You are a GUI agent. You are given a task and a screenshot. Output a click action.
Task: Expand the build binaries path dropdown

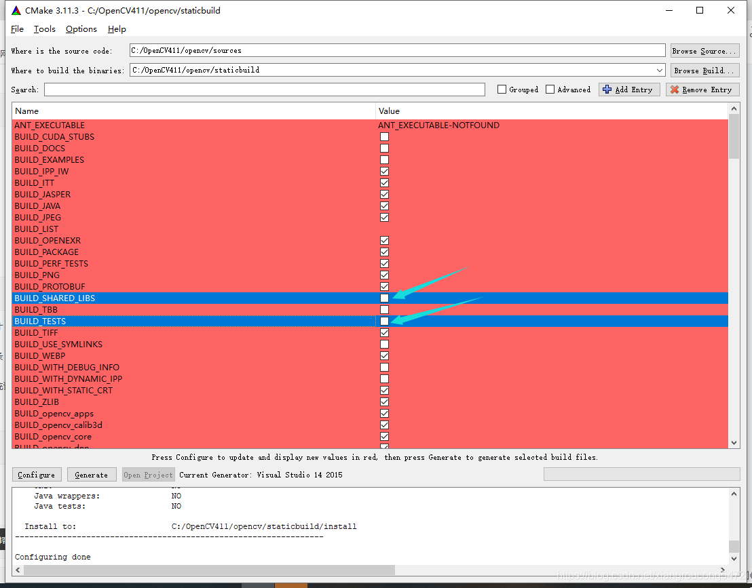[660, 71]
